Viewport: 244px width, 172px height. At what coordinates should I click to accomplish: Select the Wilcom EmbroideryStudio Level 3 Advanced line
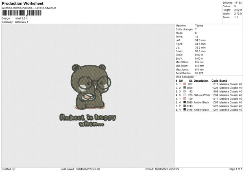(x=29, y=8)
